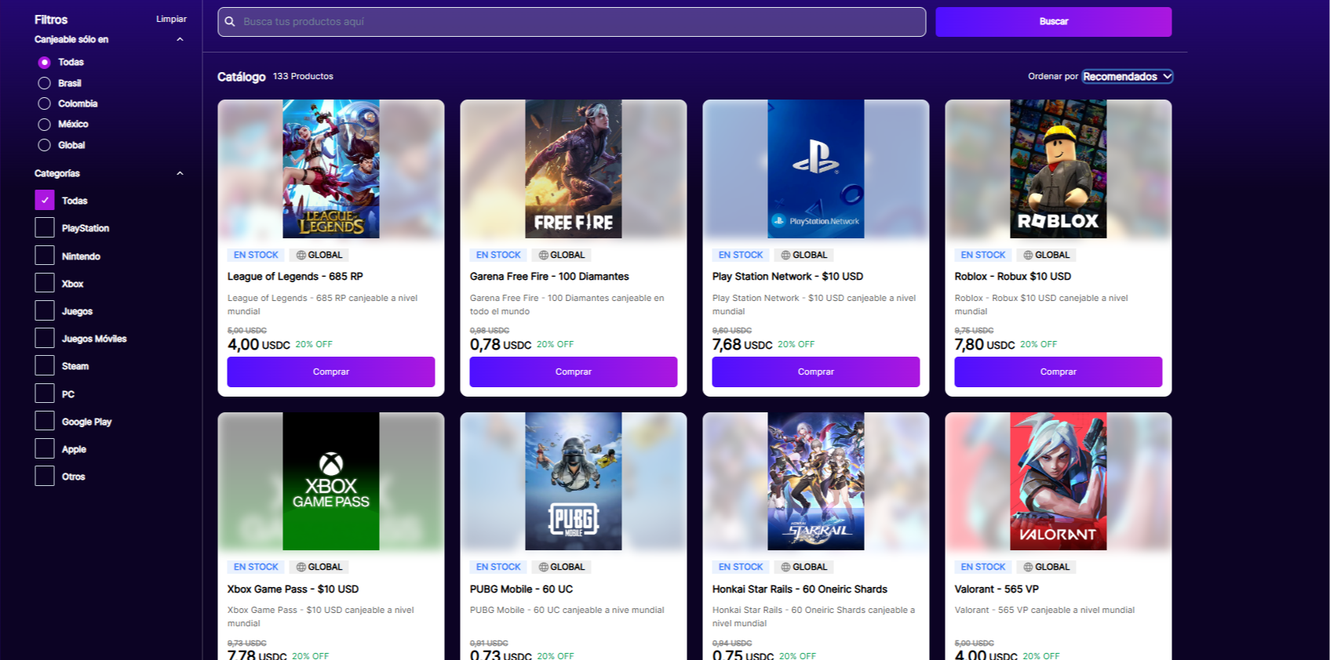This screenshot has height=660, width=1330.
Task: Check the Nintendo category checkbox
Action: click(45, 256)
